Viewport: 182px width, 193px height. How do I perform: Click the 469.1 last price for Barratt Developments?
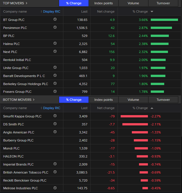click(x=83, y=76)
